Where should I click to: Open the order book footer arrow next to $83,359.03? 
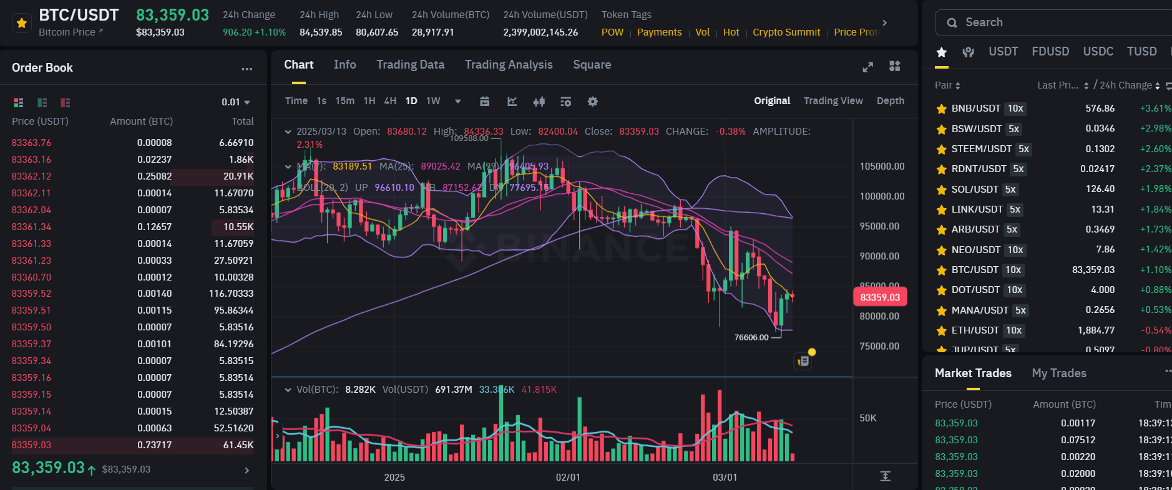pos(247,470)
